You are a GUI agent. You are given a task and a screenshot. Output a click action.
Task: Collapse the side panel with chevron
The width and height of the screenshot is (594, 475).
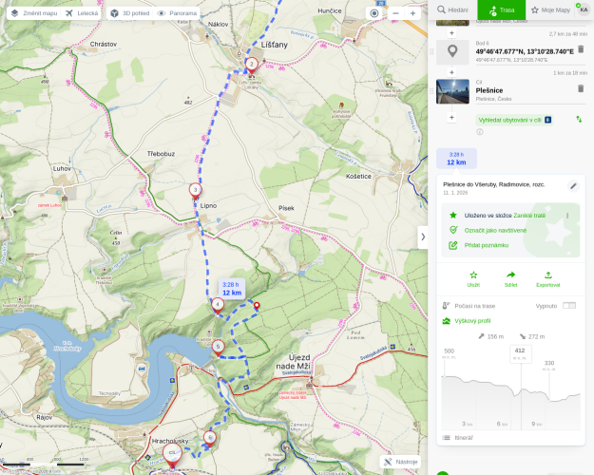pyautogui.click(x=423, y=237)
